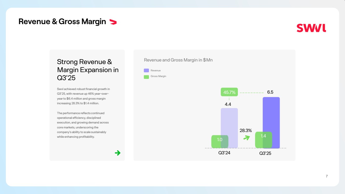Click the green arrow in text card
This screenshot has width=345, height=194.
[x=118, y=153]
